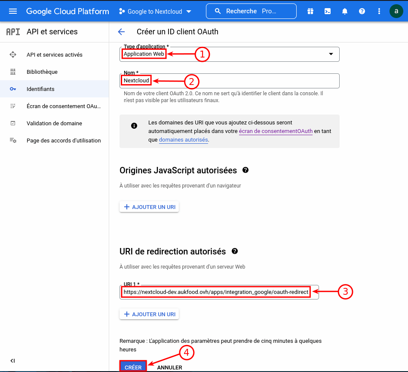Select Identifiants in the sidebar
Screen dimensions: 408x372
[54, 89]
